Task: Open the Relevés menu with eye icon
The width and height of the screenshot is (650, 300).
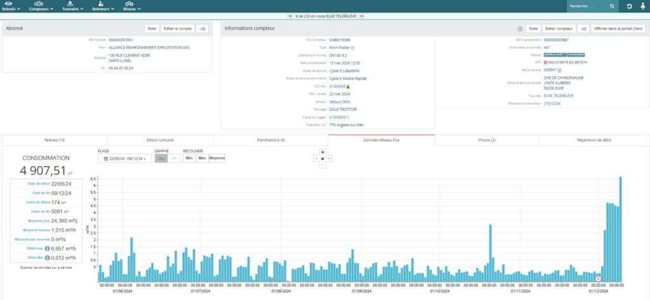Action: coord(11,6)
